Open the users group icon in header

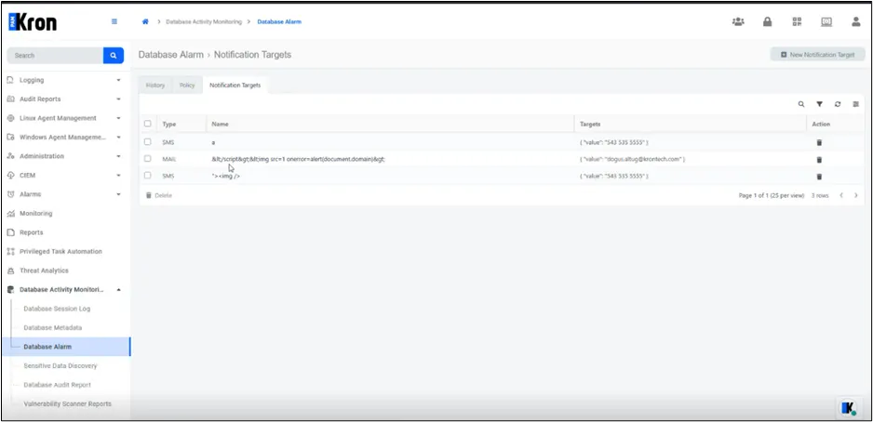pyautogui.click(x=738, y=21)
